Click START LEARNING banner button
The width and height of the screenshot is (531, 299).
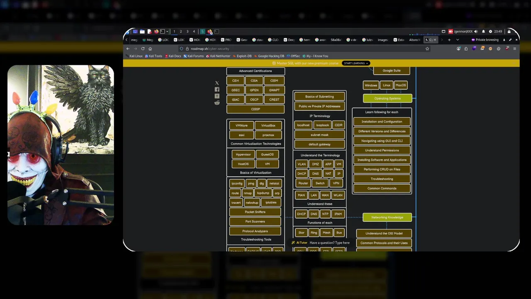[356, 63]
